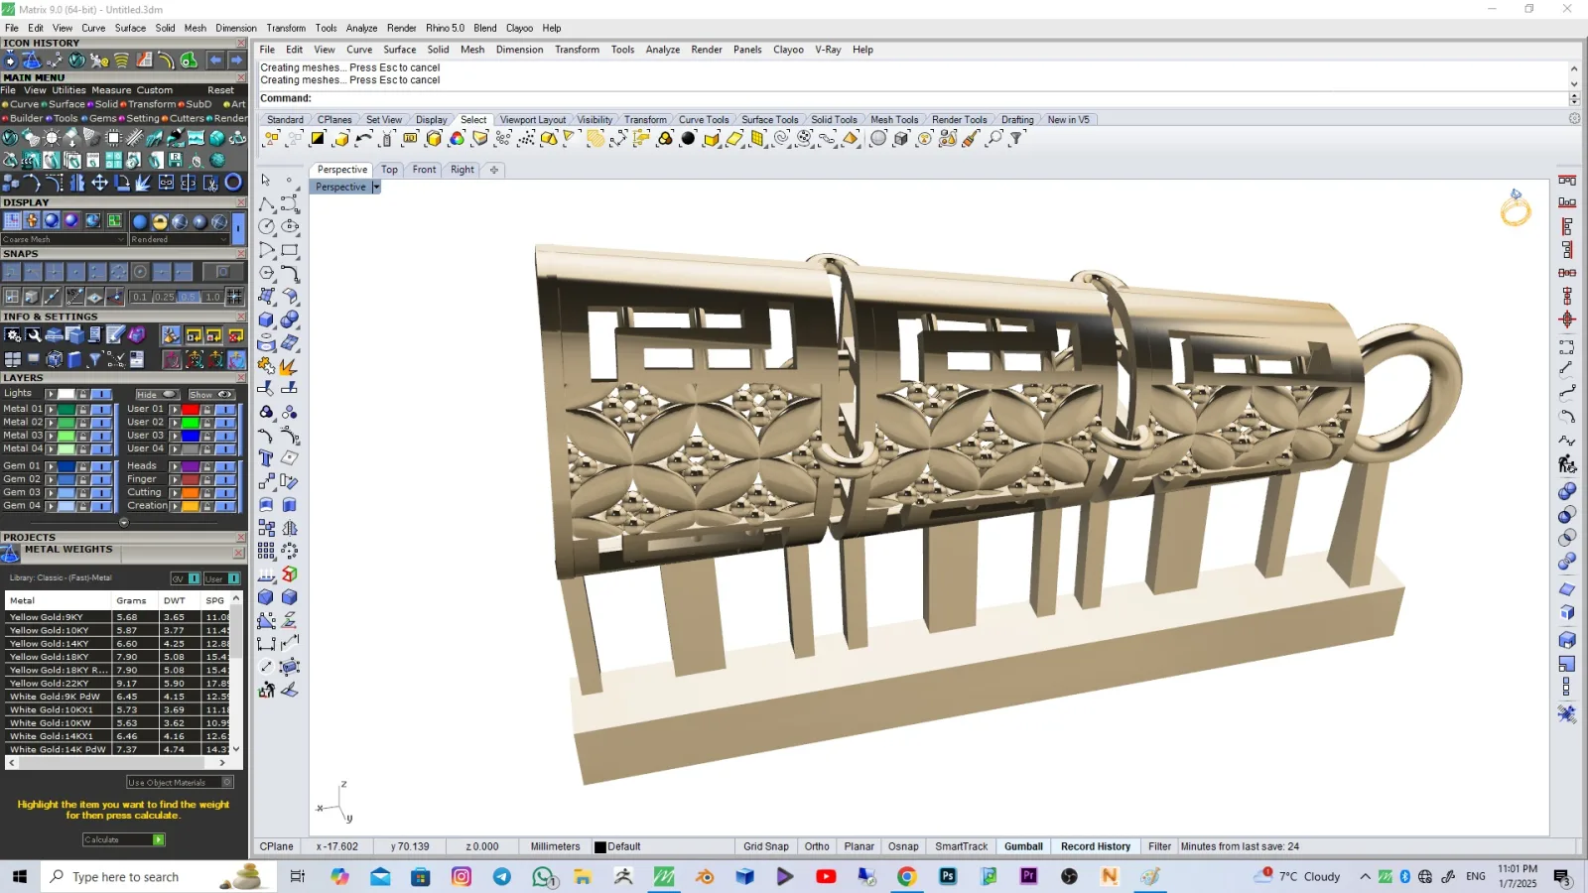This screenshot has height=893, width=1588.
Task: Switch to the Front viewport tab
Action: pos(424,170)
